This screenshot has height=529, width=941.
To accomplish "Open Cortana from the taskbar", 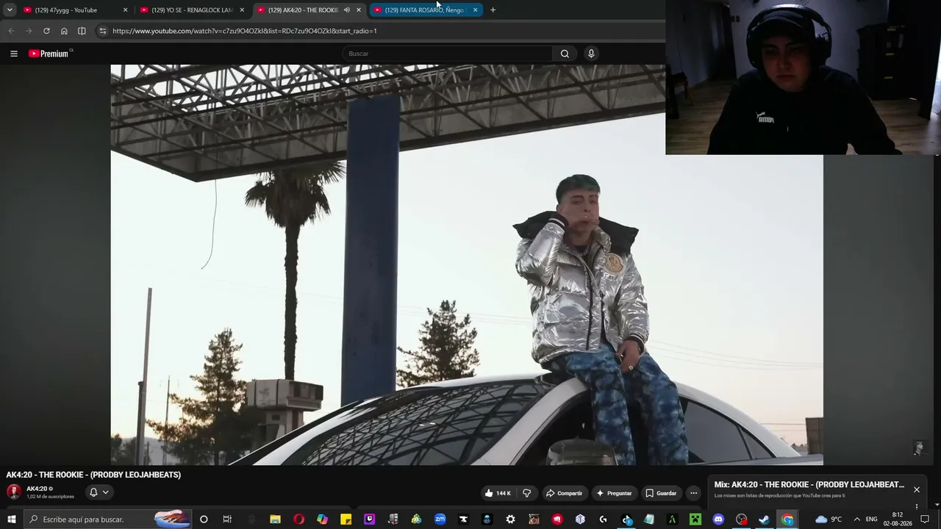I will coord(204,519).
